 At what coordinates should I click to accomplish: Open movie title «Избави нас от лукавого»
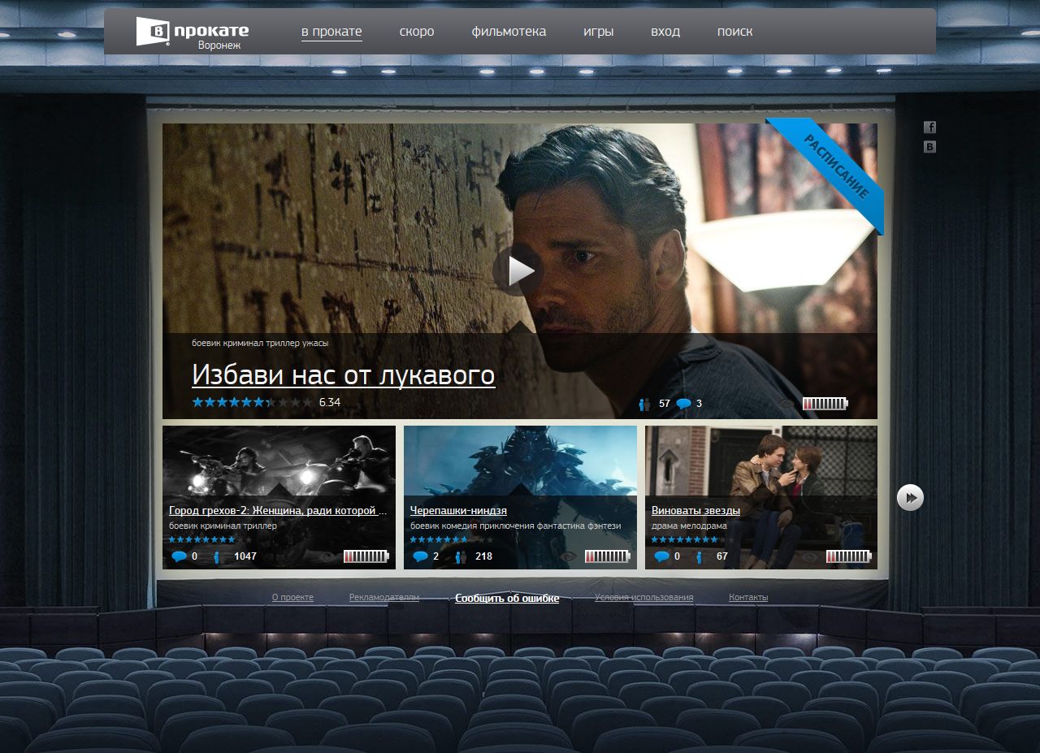pyautogui.click(x=344, y=375)
